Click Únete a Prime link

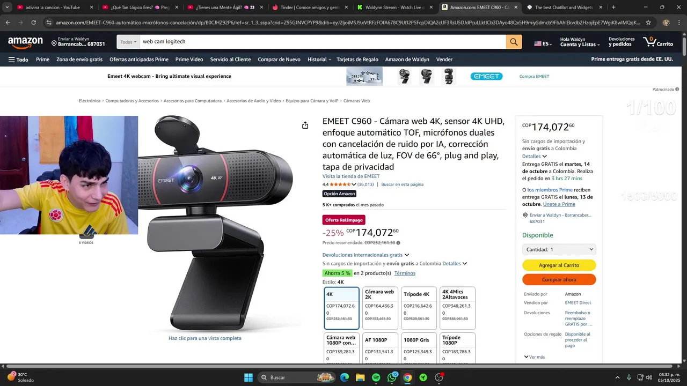coord(559,204)
